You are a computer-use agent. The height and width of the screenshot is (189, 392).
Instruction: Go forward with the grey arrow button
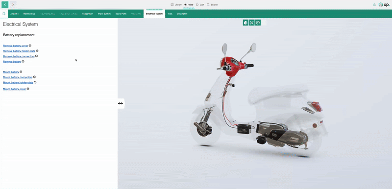(x=13, y=4)
